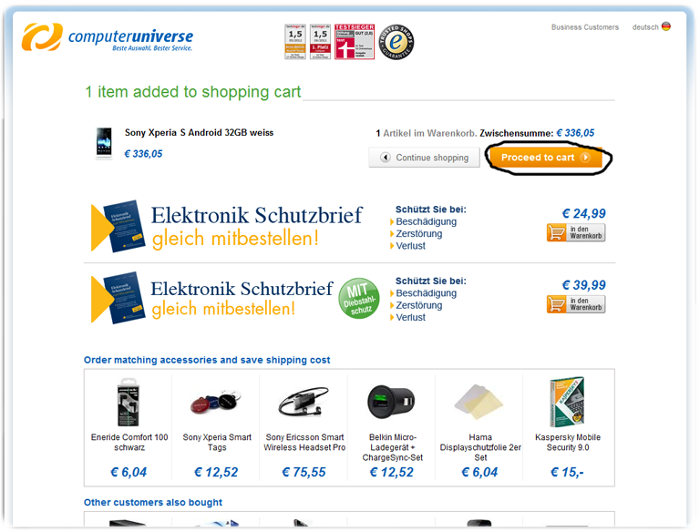Click the Continue shopping button

tap(424, 158)
